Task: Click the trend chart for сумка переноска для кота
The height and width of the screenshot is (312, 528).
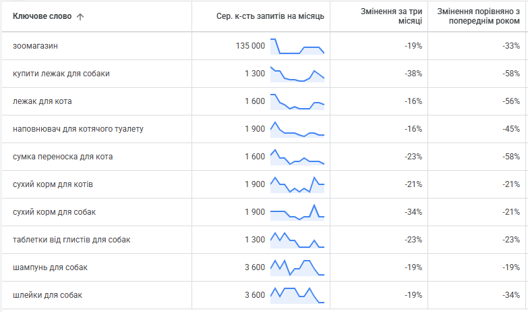Action: click(x=297, y=157)
